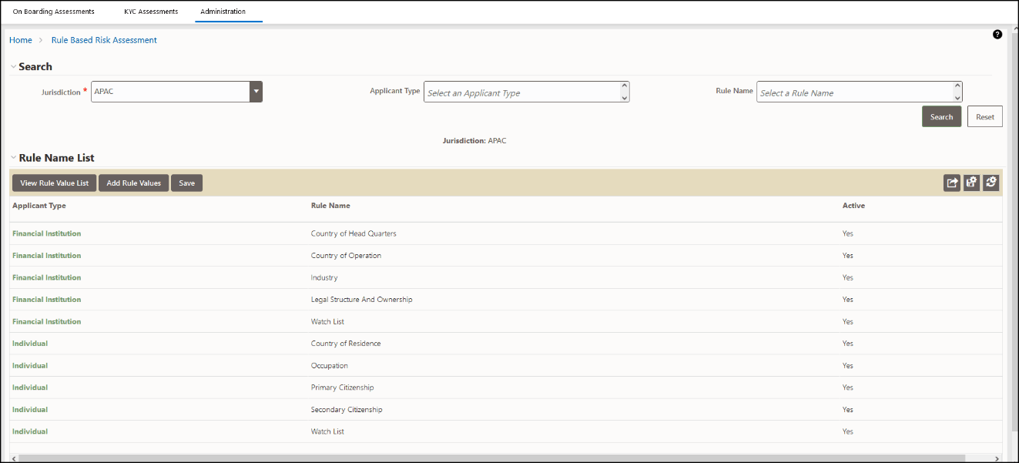The width and height of the screenshot is (1019, 463).
Task: Open the help question mark icon
Action: [x=997, y=35]
